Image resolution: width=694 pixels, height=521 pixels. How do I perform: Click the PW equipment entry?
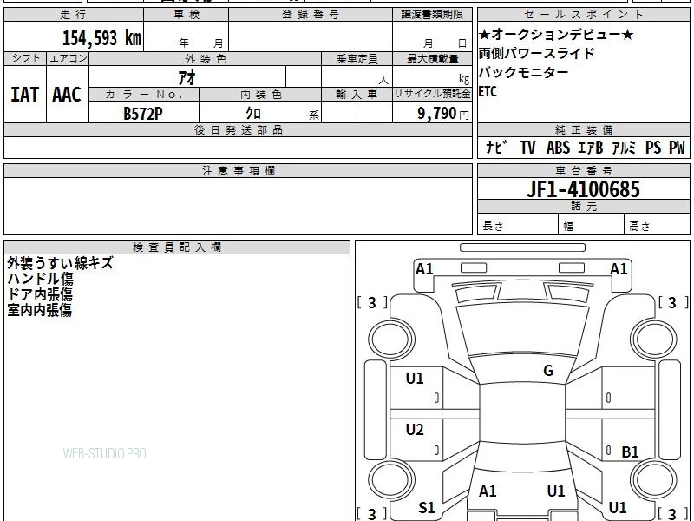click(677, 148)
